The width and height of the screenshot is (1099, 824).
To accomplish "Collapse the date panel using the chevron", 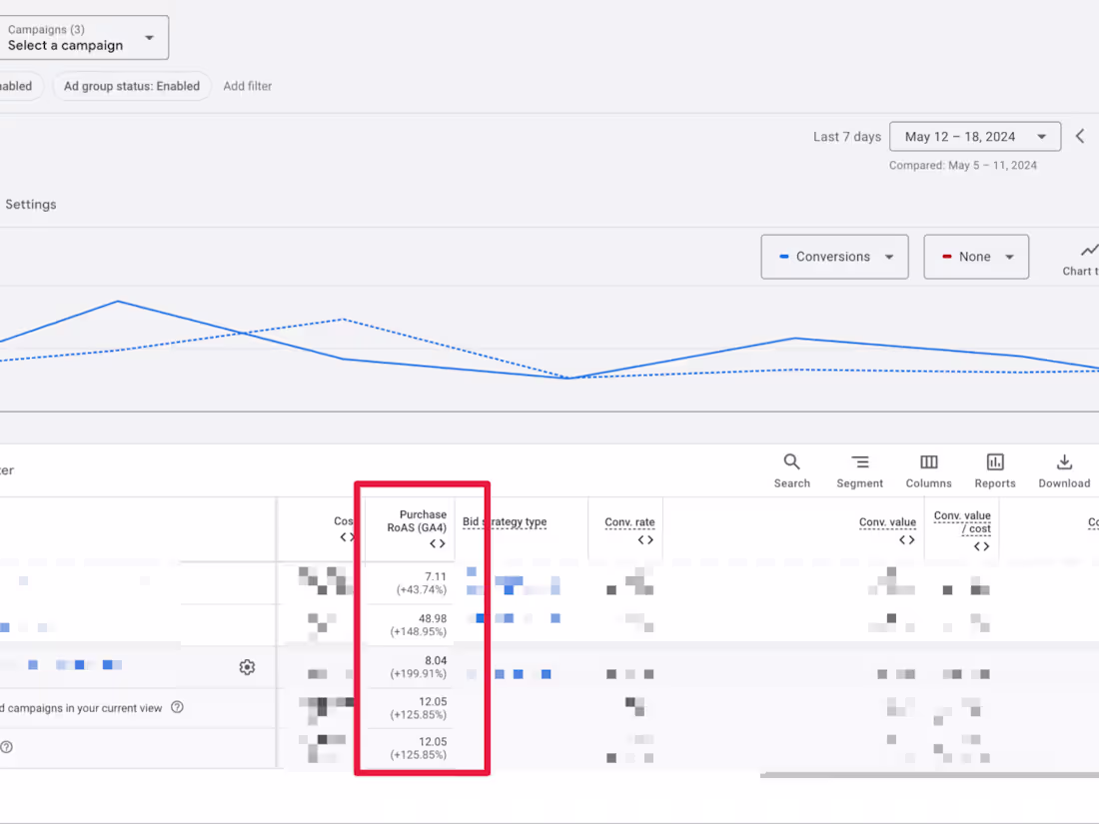I will (x=1080, y=135).
